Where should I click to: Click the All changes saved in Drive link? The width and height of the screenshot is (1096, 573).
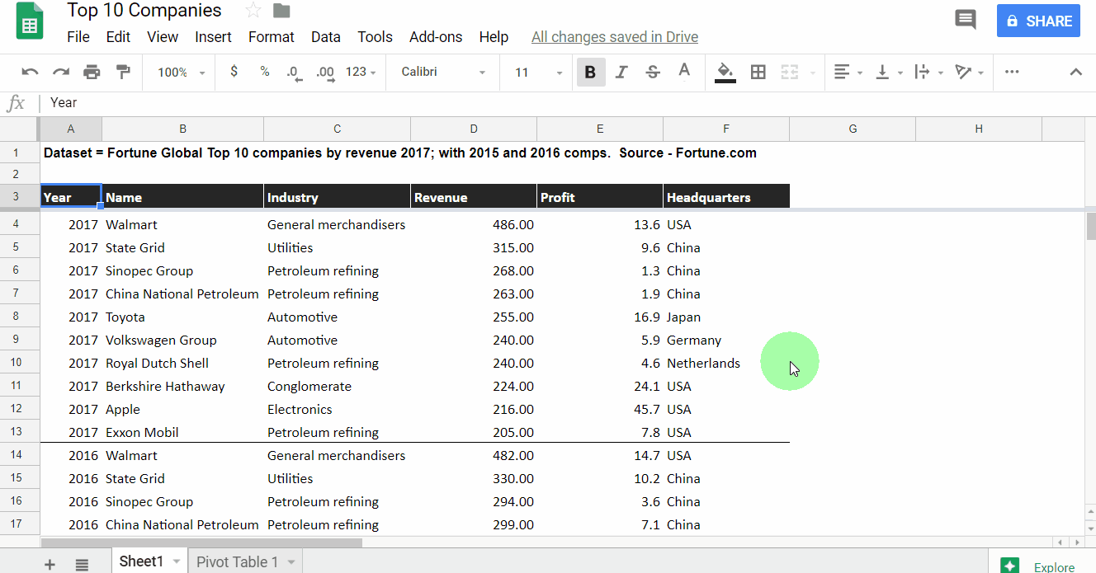(615, 37)
